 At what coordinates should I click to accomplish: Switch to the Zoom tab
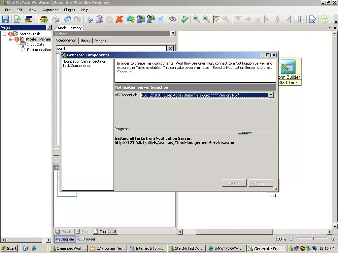[x=83, y=232]
